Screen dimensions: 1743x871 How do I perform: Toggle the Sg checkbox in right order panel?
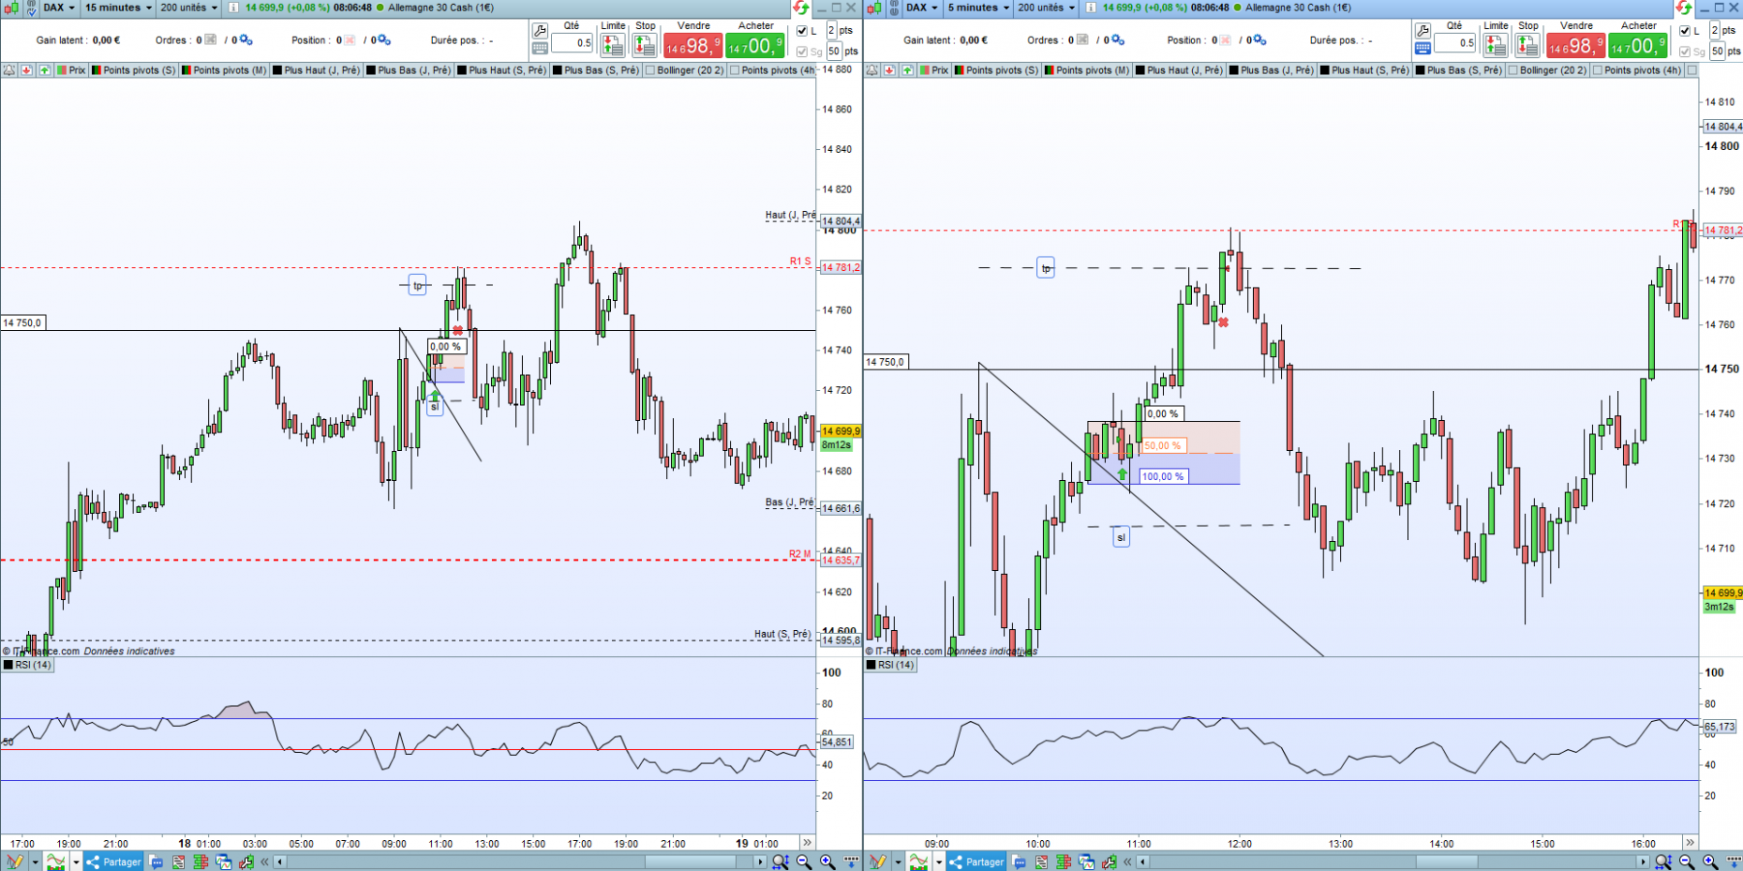(x=1685, y=51)
